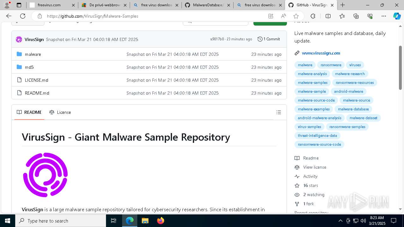The image size is (404, 227).
Task: Refresh the current page
Action: click(23, 16)
